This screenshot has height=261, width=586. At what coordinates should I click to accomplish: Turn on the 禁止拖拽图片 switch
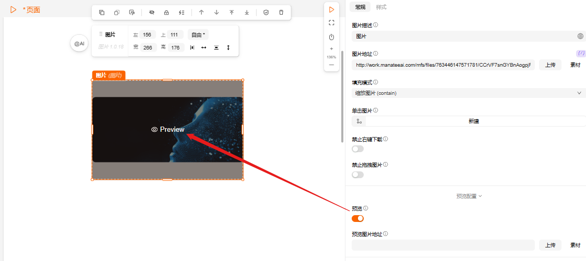pos(357,175)
